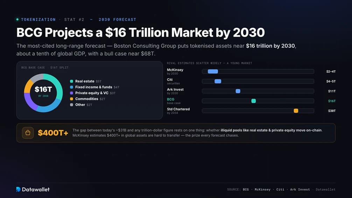
Task: Click the 'Real estate' legend label
Action: pyautogui.click(x=85, y=81)
